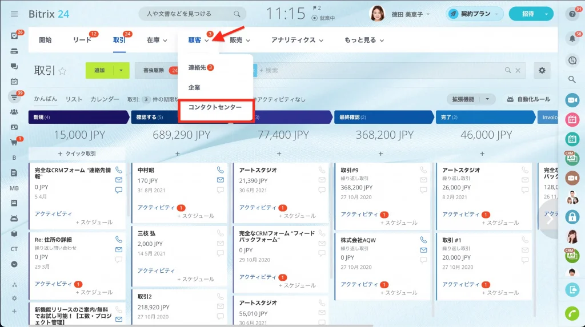Click the search magnifier in global search box
The height and width of the screenshot is (327, 585).
pos(237,14)
